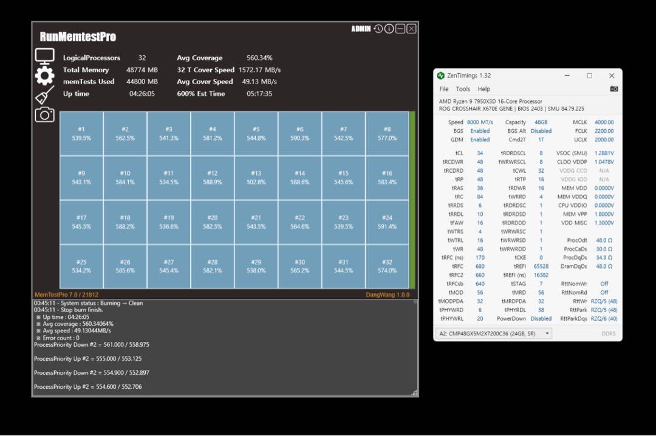Open RunMemtestPro settings gear icon
The width and height of the screenshot is (656, 436).
[44, 76]
